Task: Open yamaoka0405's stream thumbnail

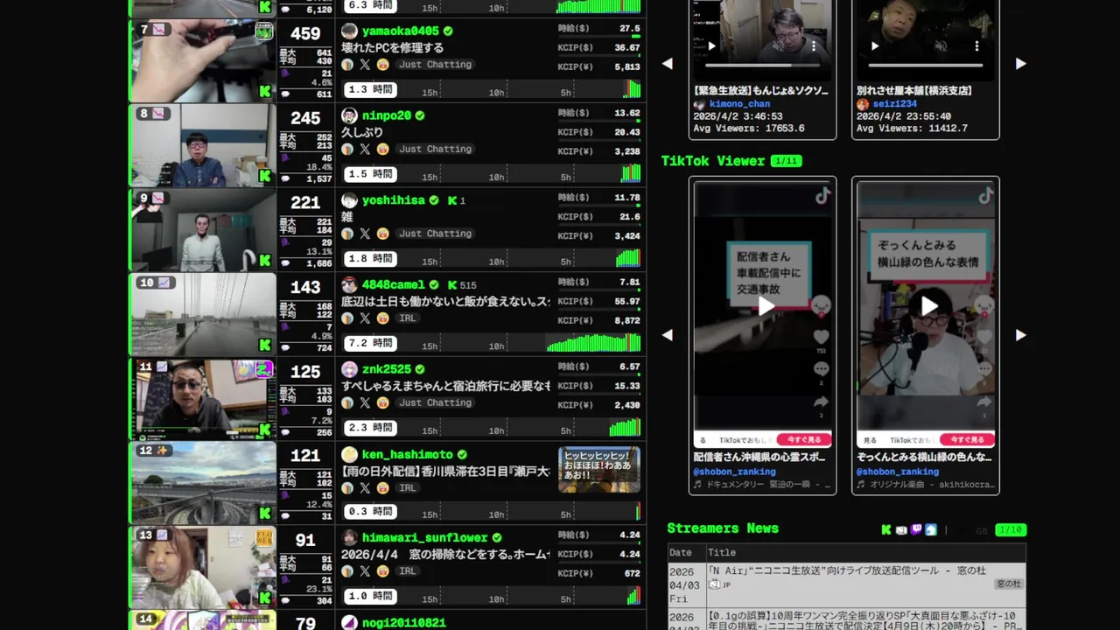Action: click(203, 60)
